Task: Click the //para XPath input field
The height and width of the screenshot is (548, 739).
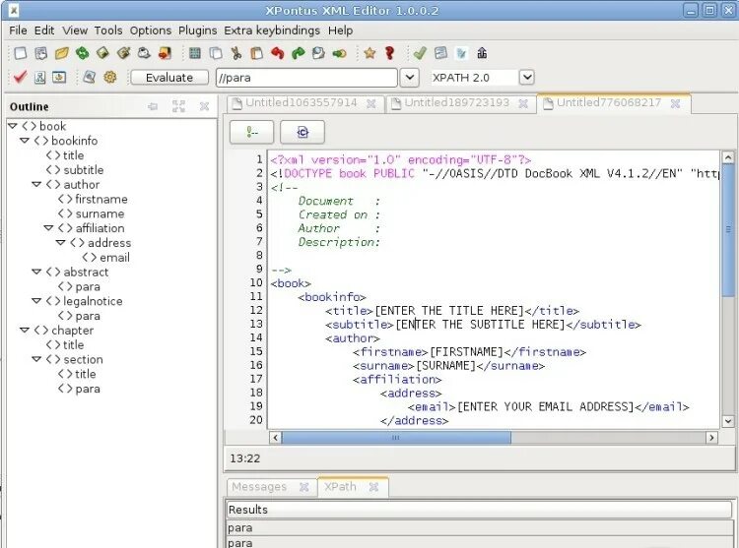Action: pyautogui.click(x=306, y=78)
